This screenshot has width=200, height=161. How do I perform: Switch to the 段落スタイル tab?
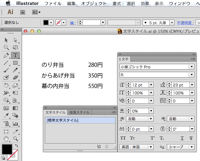tap(79, 113)
